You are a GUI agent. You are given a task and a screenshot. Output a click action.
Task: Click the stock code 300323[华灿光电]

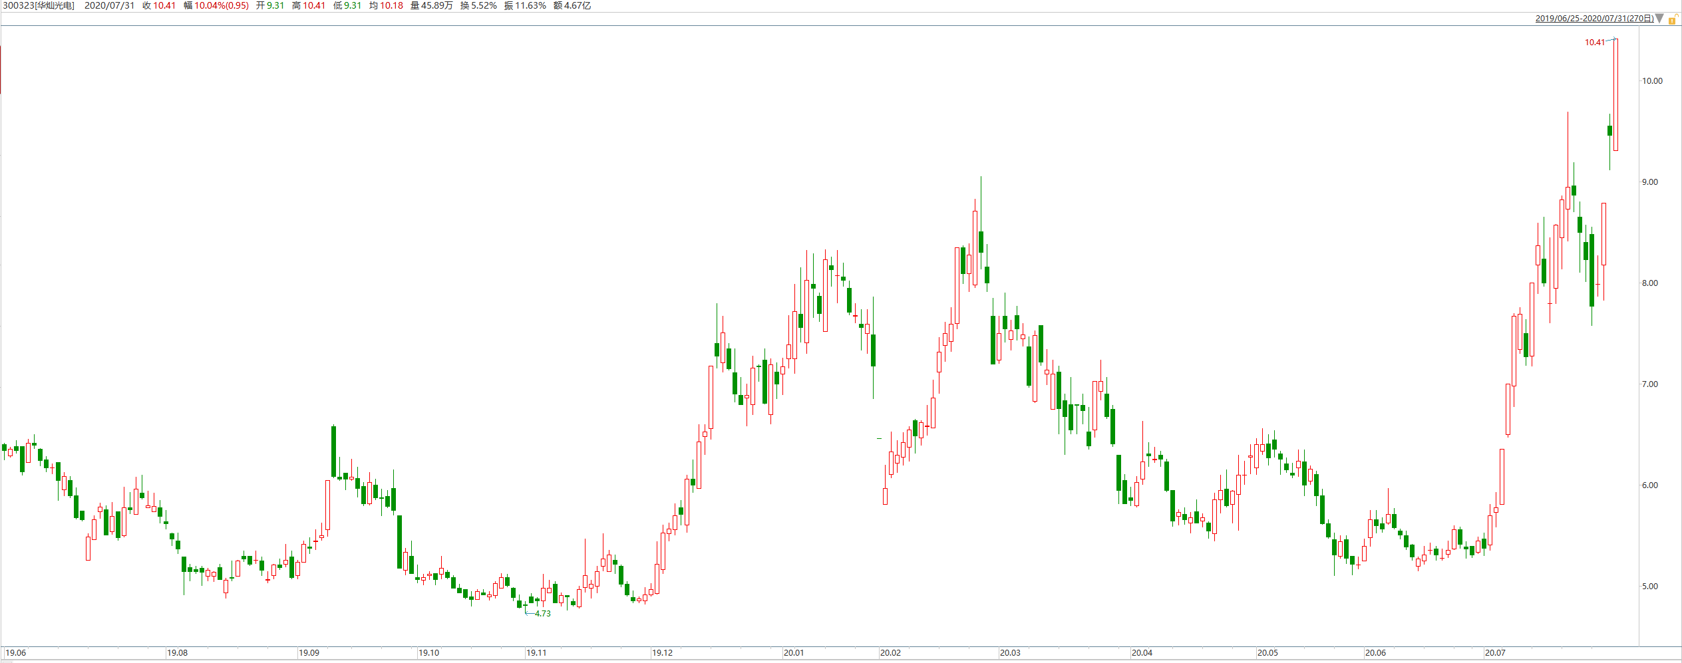coord(39,5)
